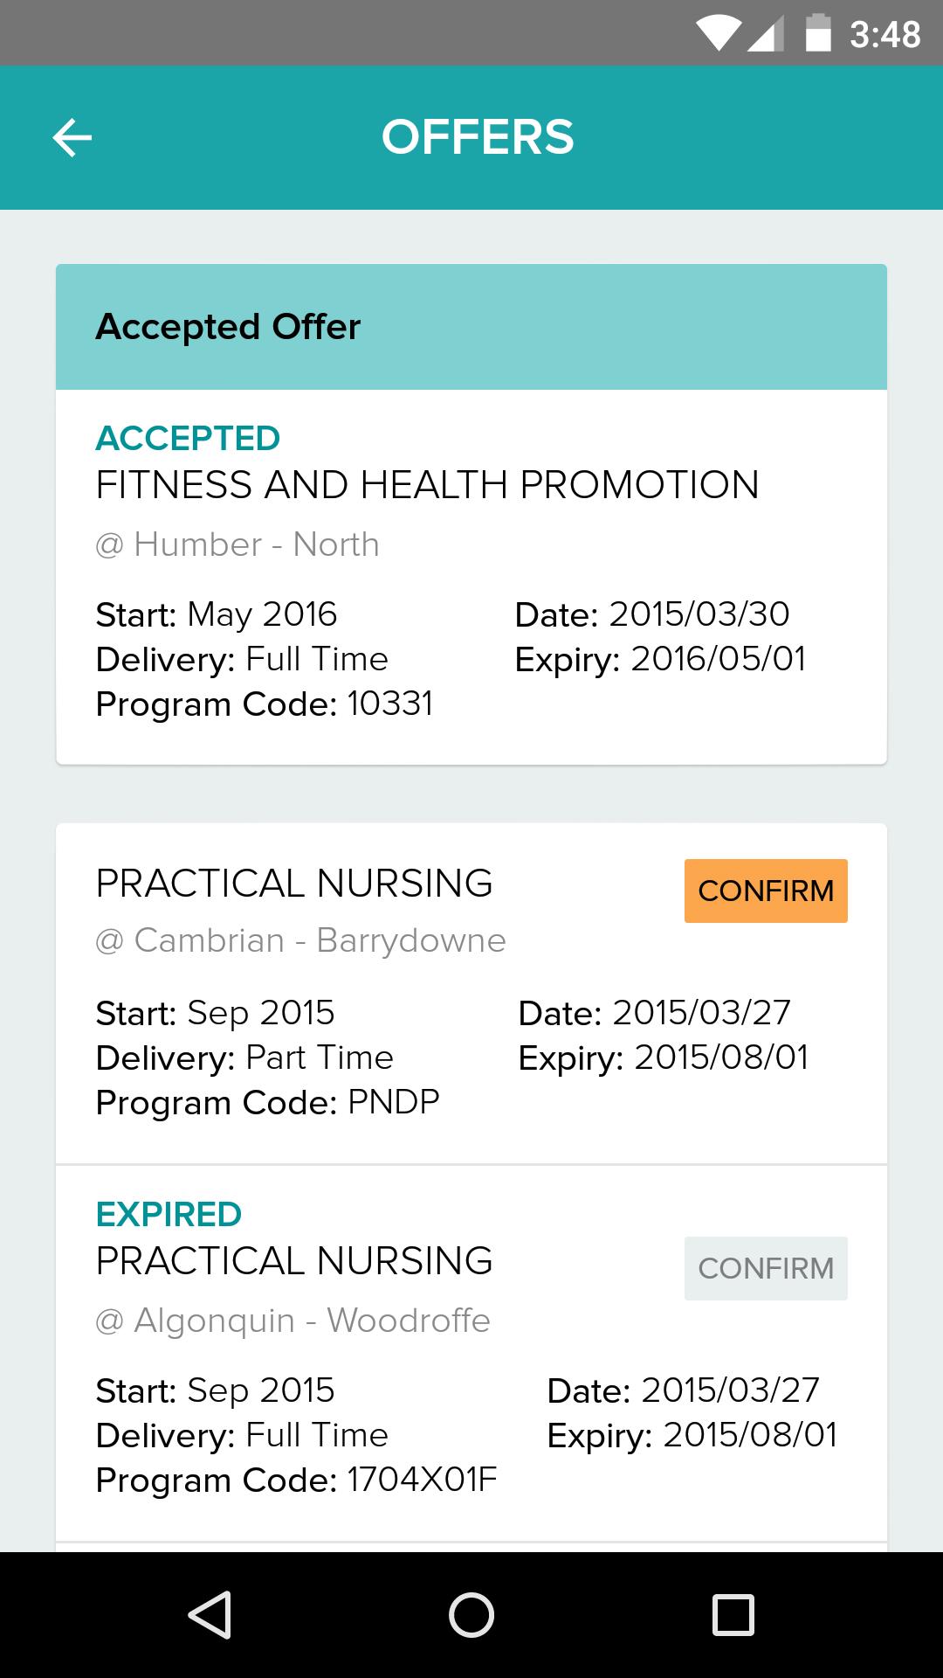Viewport: 943px width, 1678px height.
Task: Tap the Algonquin - Woodroffe campus label
Action: tap(293, 1320)
